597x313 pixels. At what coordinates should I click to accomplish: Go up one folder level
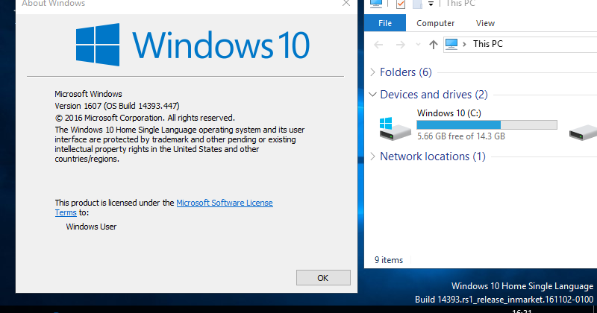tap(434, 45)
